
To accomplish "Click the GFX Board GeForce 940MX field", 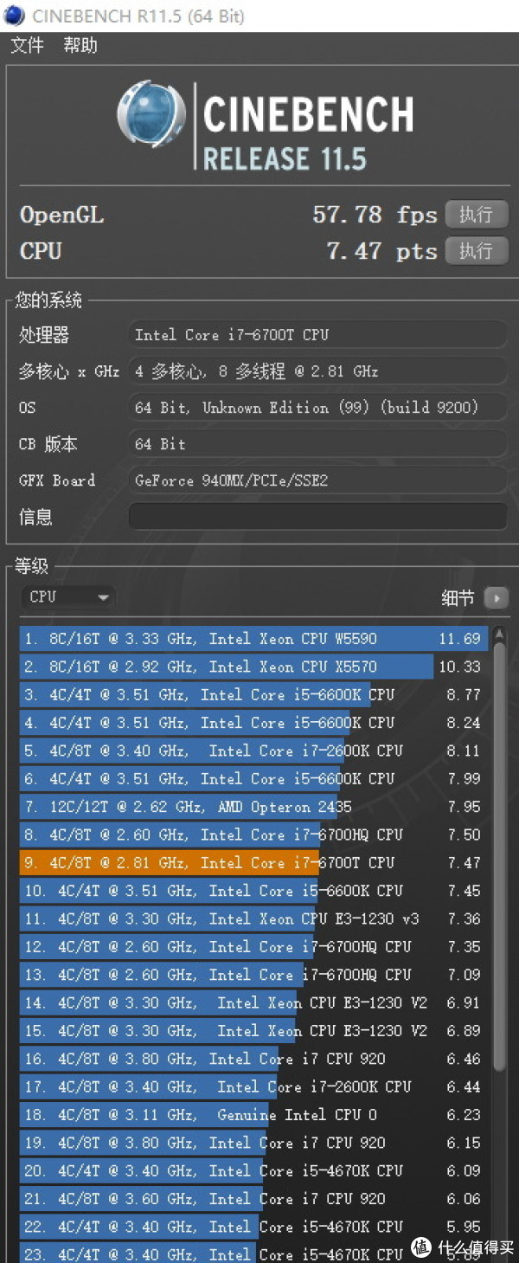I will (x=317, y=480).
